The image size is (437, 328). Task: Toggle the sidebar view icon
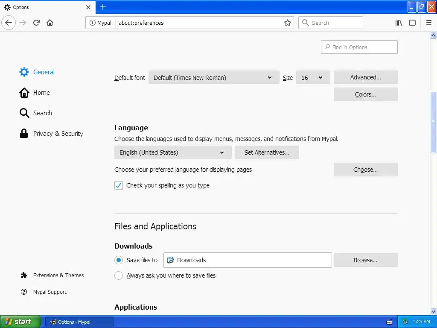412,23
